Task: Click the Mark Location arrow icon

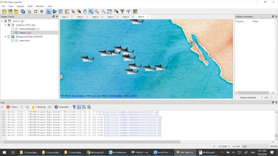Action: coord(128,12)
